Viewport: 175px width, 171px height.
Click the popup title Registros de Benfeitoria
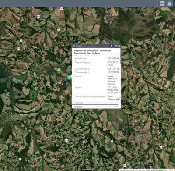coord(93,52)
